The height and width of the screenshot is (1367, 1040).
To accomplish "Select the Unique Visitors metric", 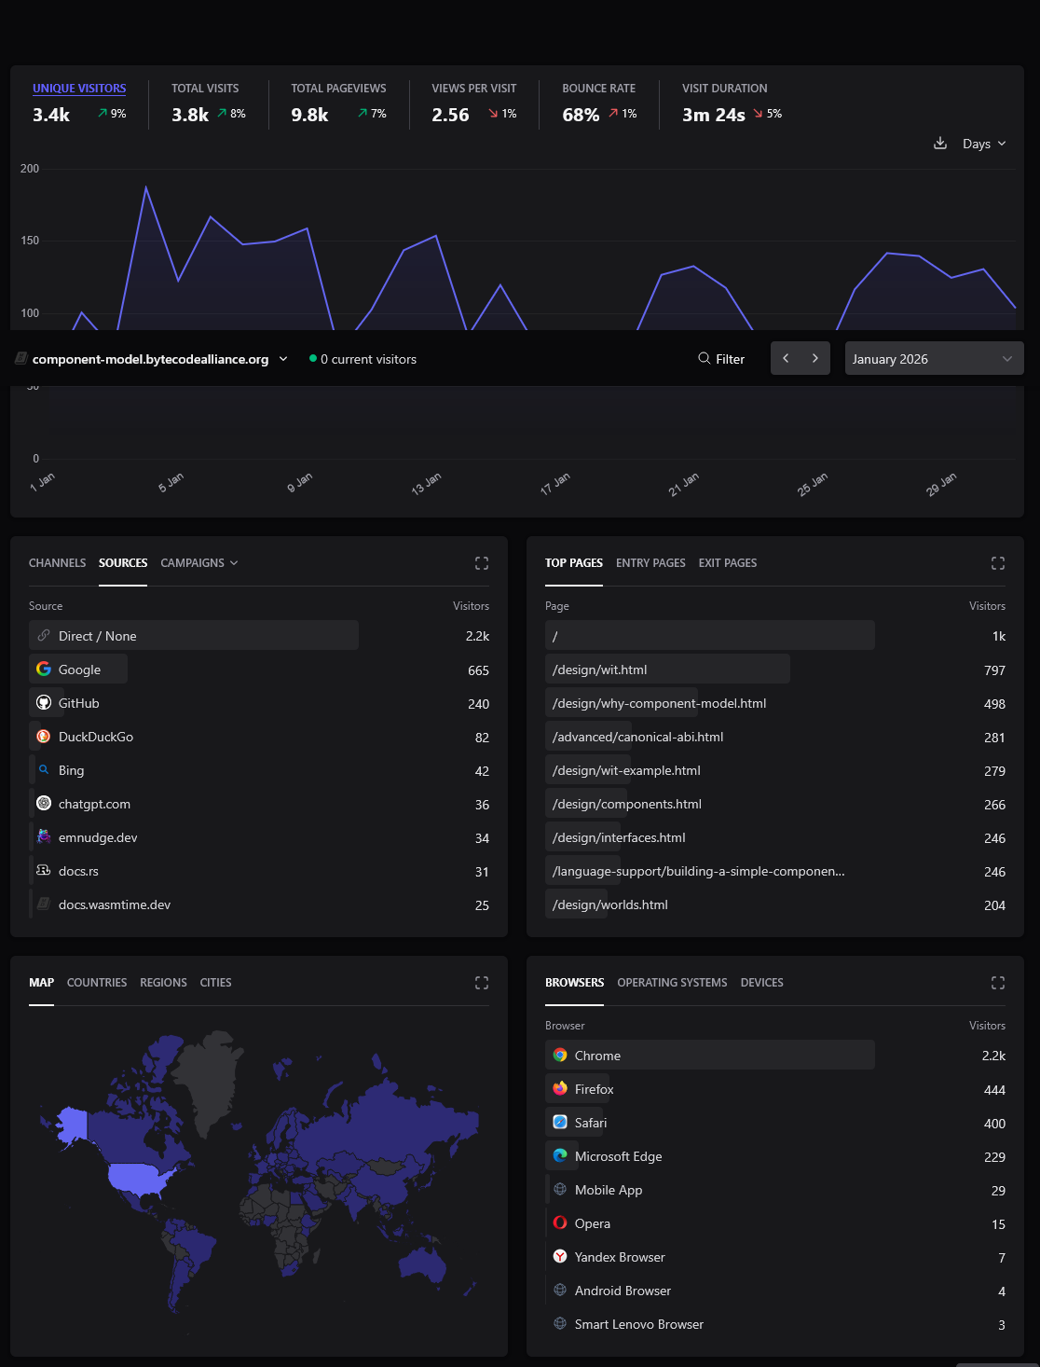I will click(79, 89).
